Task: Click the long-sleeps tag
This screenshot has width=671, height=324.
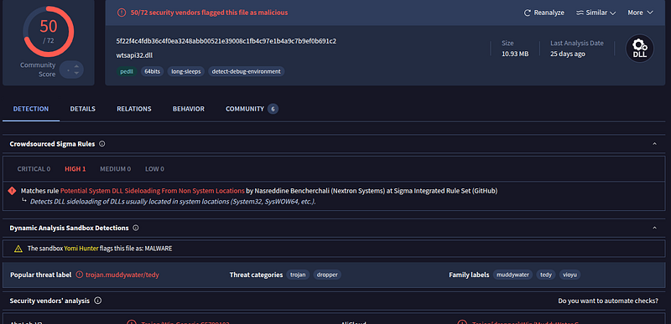Action: point(186,71)
